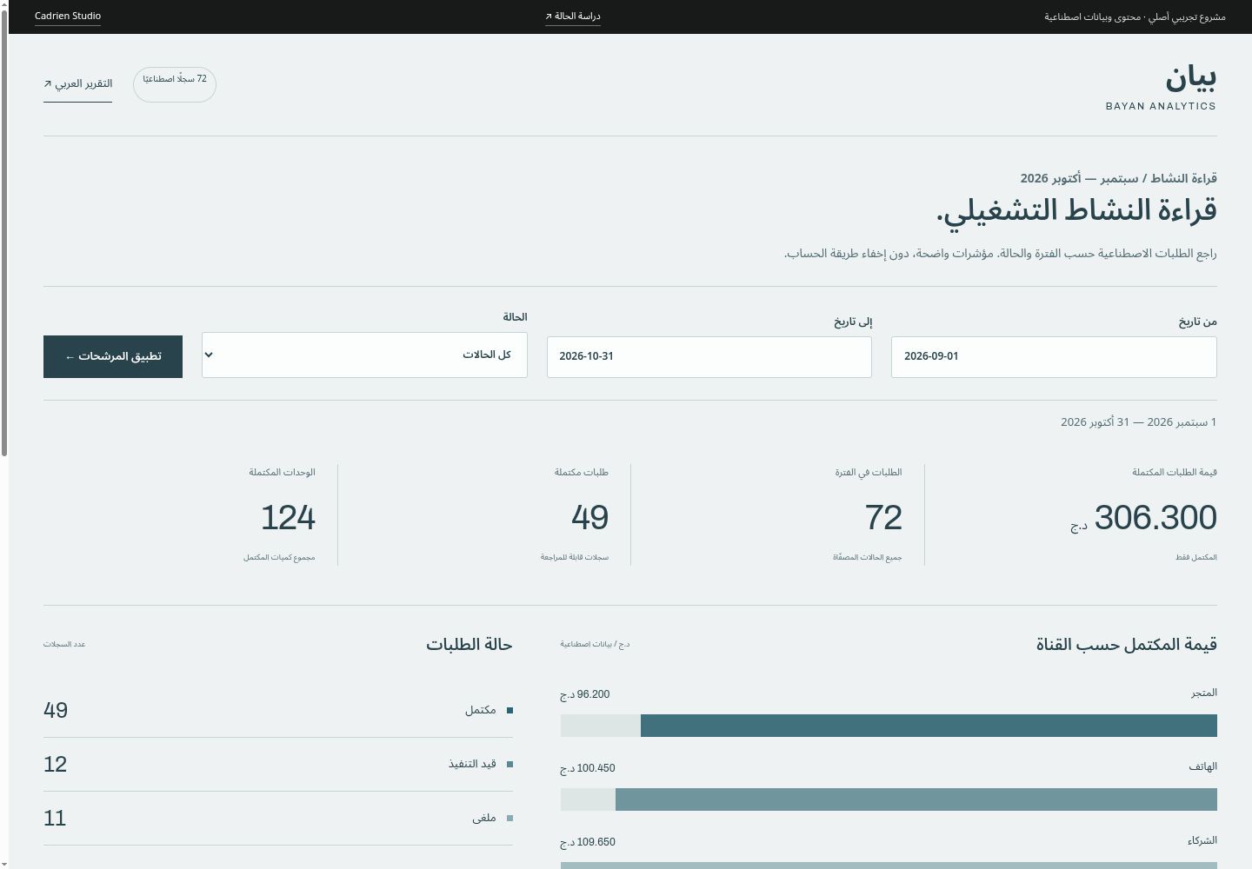This screenshot has width=1252, height=869.
Task: Click the الهاتف channel value bar
Action: click(916, 799)
